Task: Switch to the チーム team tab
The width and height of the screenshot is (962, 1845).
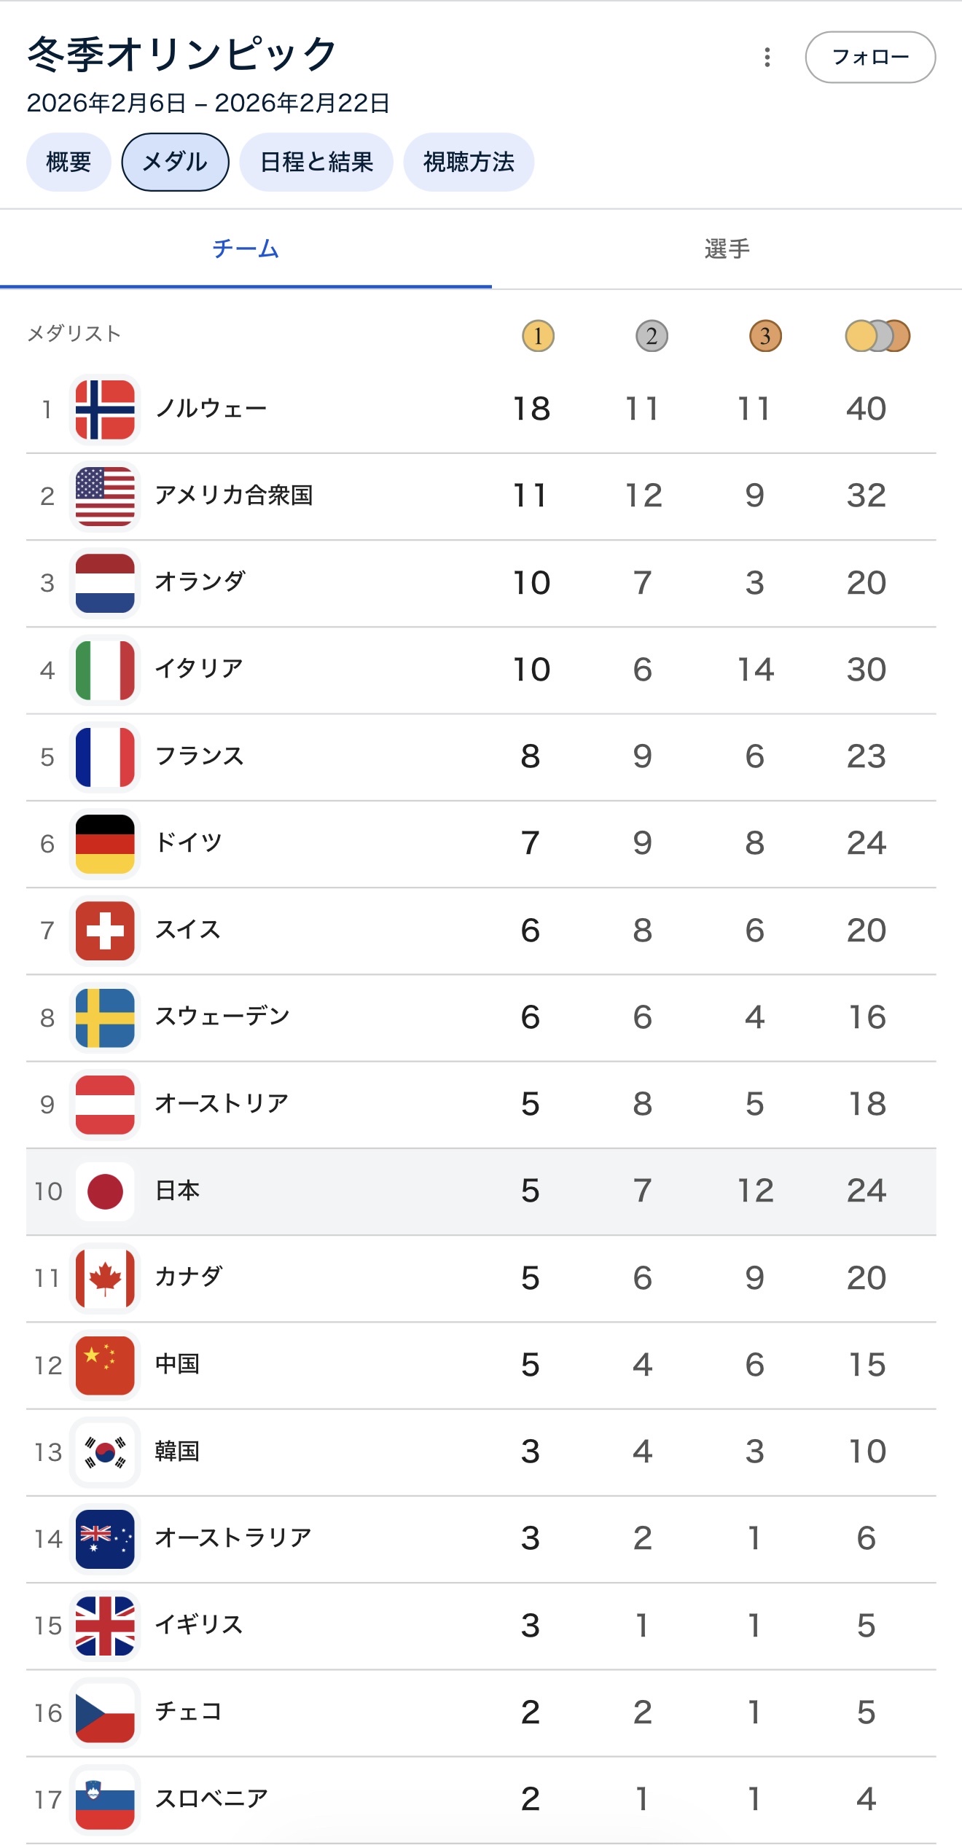Action: (246, 249)
